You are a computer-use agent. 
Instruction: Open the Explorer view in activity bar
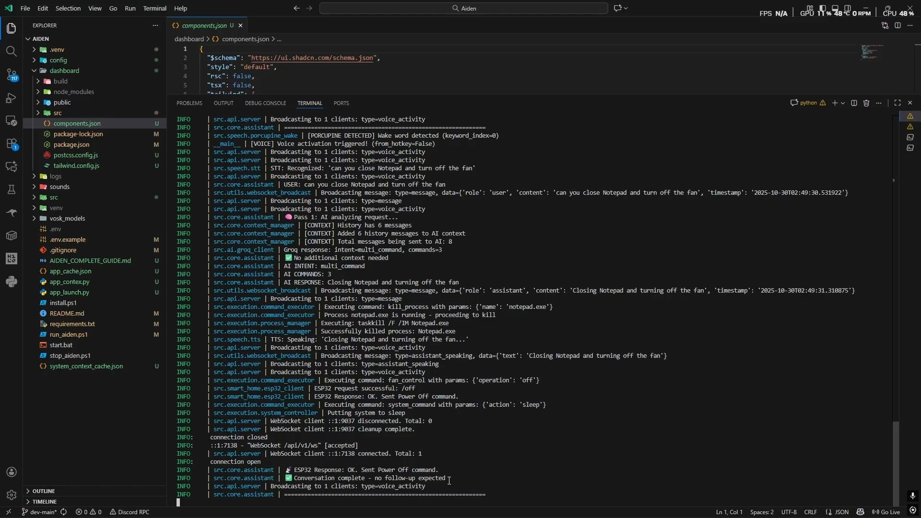click(x=12, y=28)
